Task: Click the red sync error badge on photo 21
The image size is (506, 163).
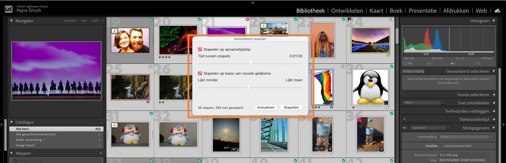Action: [247, 20]
